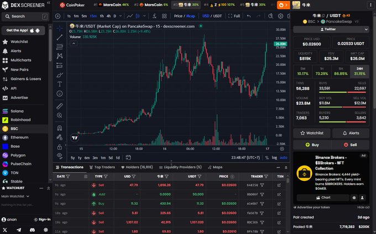Open quick search on chart toolbar

coord(270,16)
